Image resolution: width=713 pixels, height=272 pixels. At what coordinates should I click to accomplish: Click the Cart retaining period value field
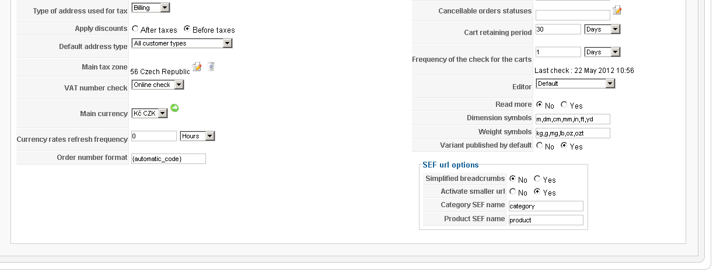[x=558, y=29]
